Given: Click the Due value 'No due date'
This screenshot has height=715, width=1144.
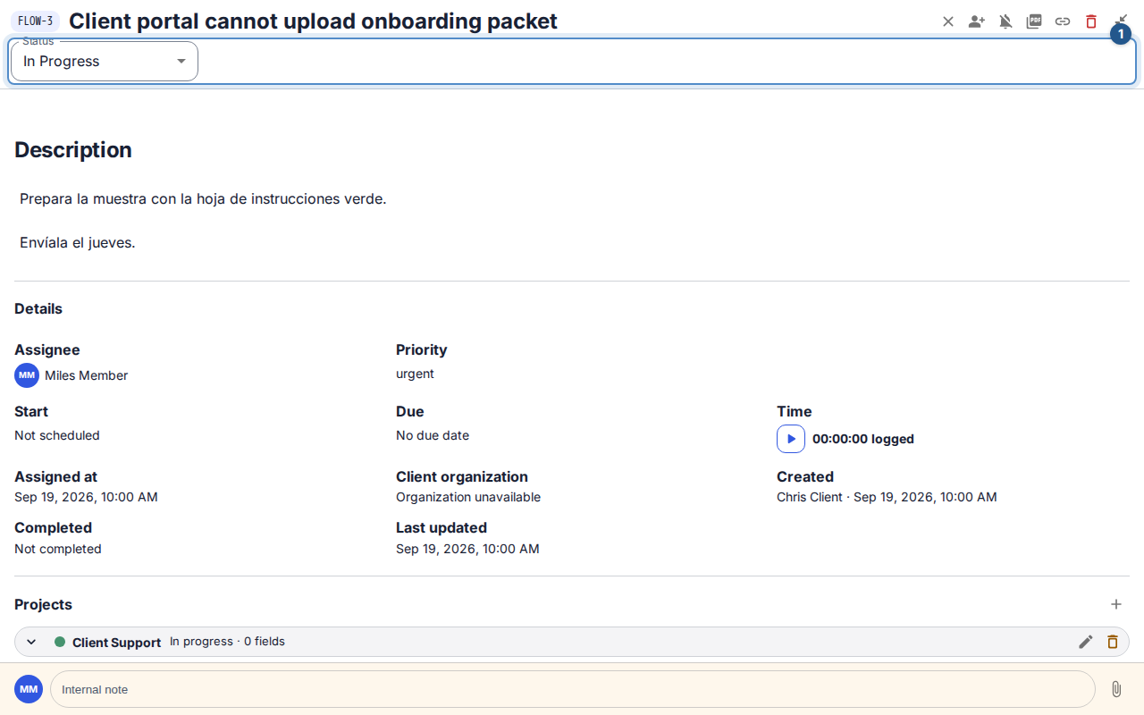Looking at the screenshot, I should 433,435.
